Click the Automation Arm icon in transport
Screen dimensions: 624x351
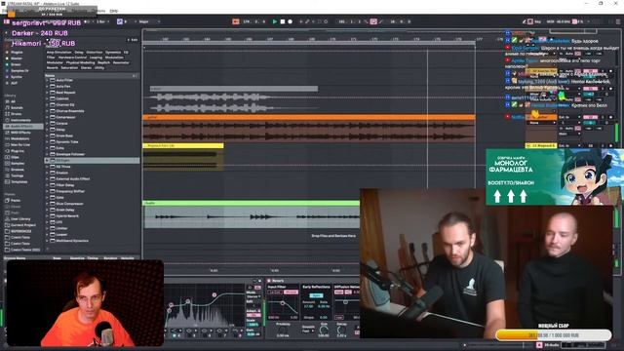pyautogui.click(x=307, y=21)
